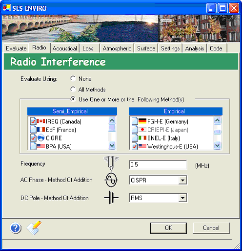Click the OK button
Image resolution: width=242 pixels, height=251 pixels.
[168, 228]
